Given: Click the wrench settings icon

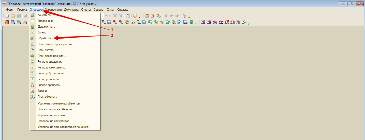Looking at the screenshot, I should tap(185, 16).
